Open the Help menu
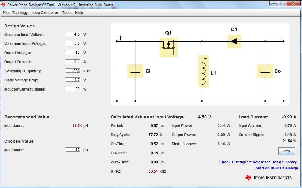Viewport: 302px width, 188px height. click(79, 13)
